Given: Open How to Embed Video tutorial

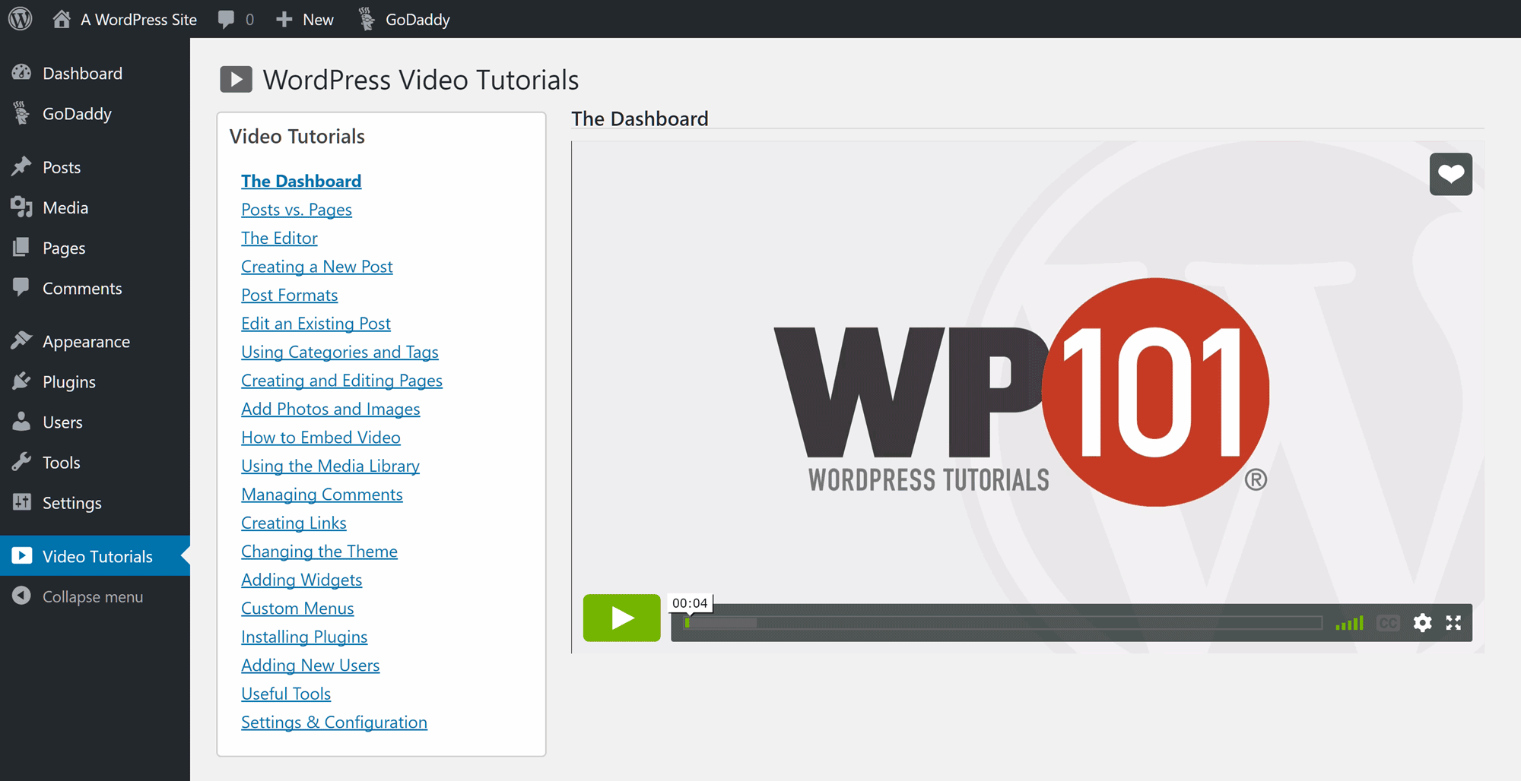Looking at the screenshot, I should 321,438.
